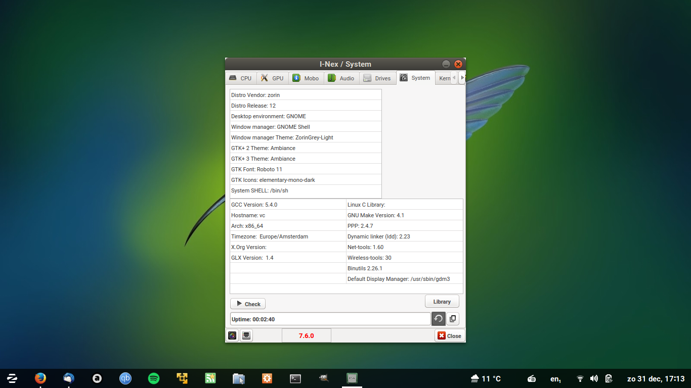
Task: Click the I-Nex chip icon in taskbar
Action: tap(352, 378)
